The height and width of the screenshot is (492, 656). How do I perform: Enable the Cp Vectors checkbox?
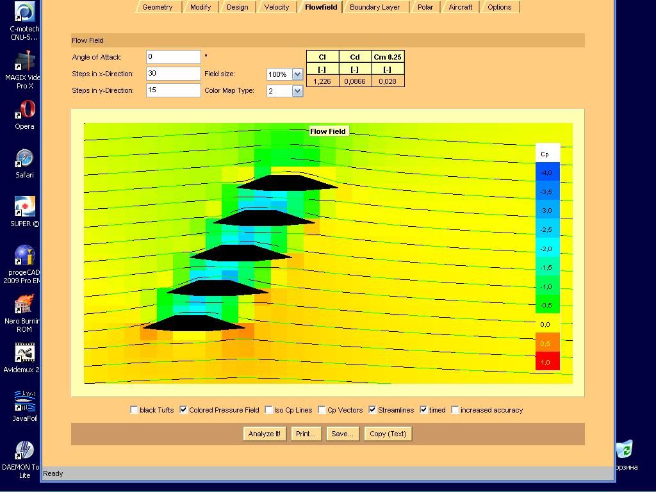[322, 410]
